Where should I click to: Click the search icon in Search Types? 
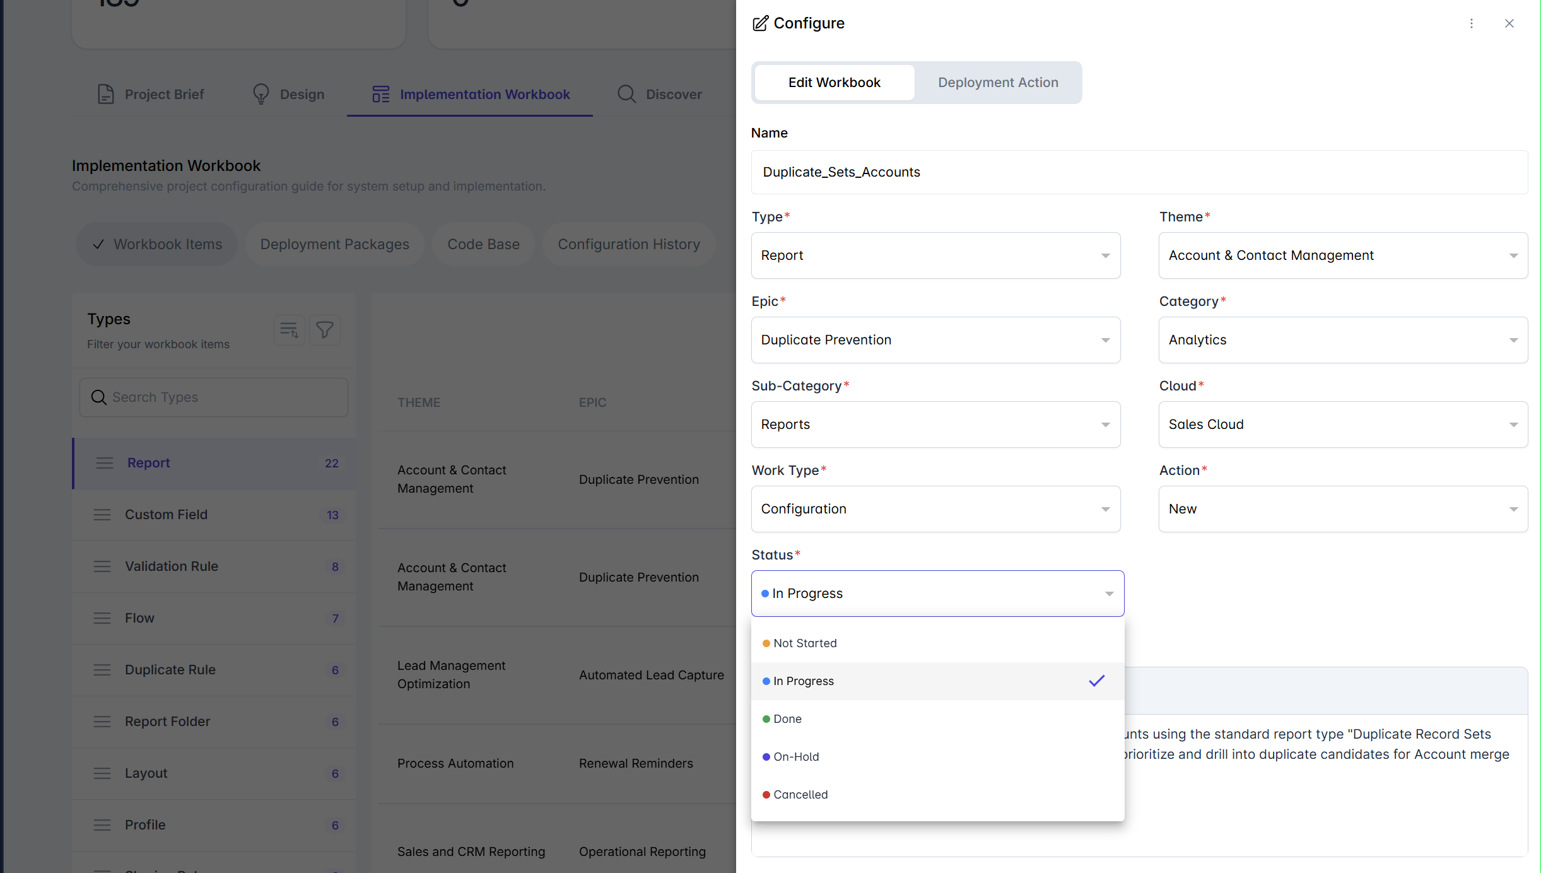click(x=98, y=397)
